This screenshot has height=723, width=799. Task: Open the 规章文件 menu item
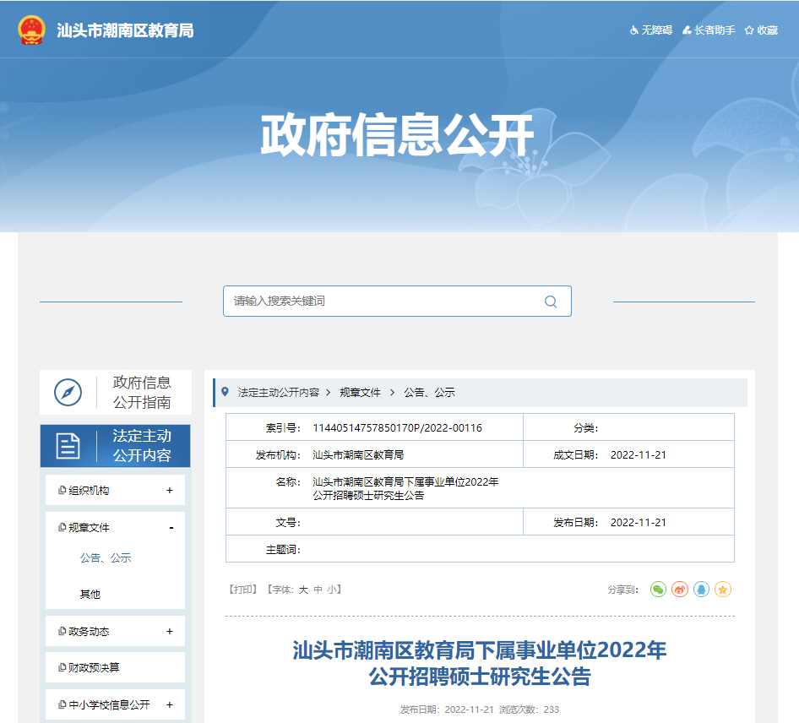point(89,527)
